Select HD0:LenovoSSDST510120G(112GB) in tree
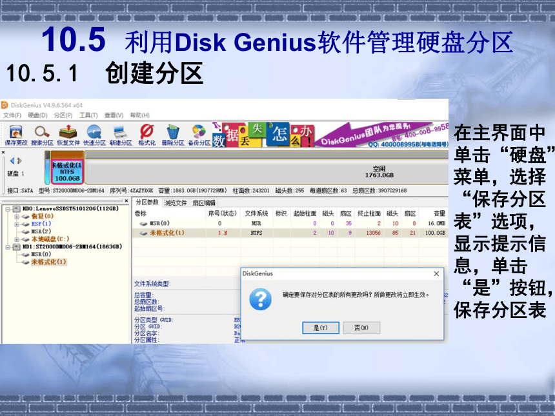 pos(70,209)
